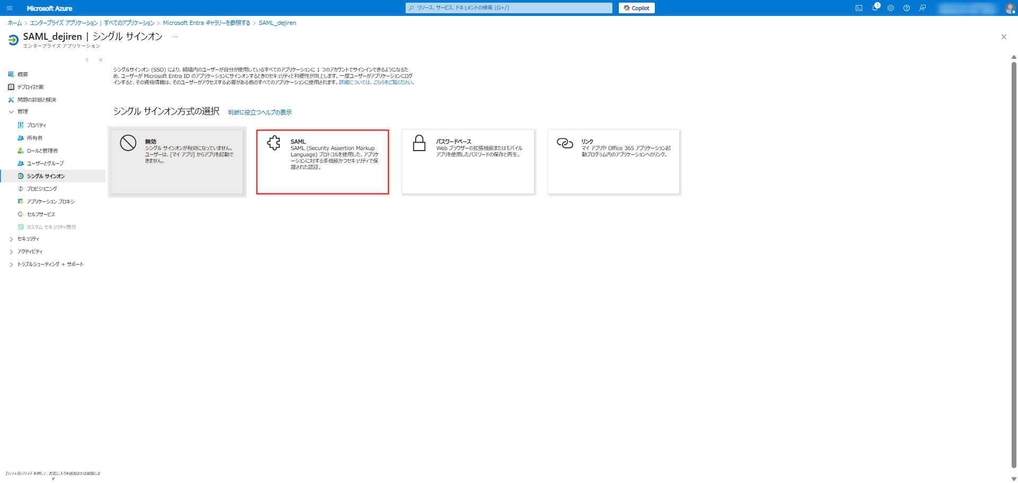Click the scrollbar down arrow
This screenshot has width=1018, height=483.
1014,478
